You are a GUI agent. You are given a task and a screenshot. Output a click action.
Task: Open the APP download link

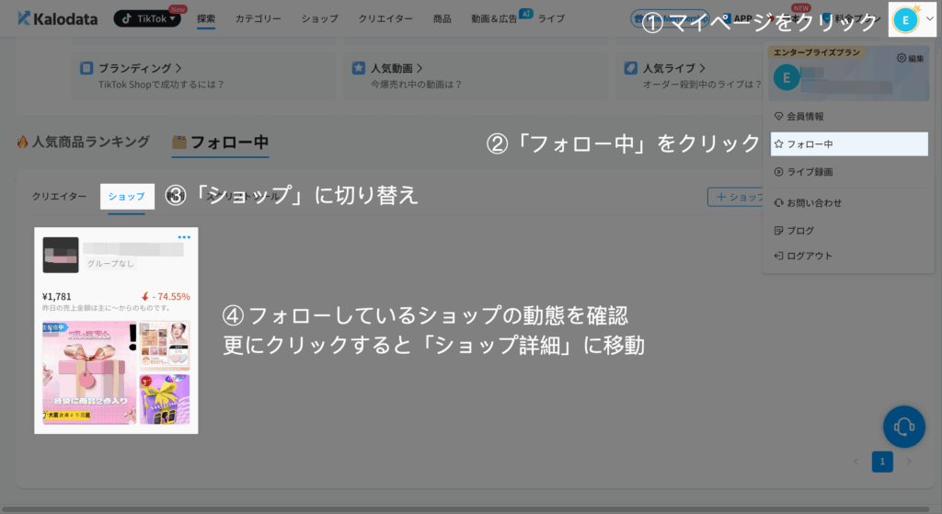[738, 18]
